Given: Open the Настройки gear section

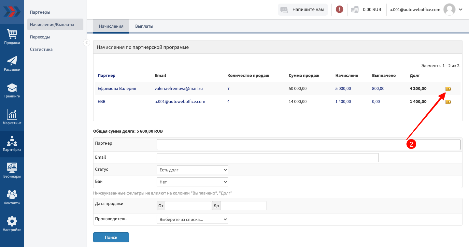Looking at the screenshot, I should pos(12,224).
